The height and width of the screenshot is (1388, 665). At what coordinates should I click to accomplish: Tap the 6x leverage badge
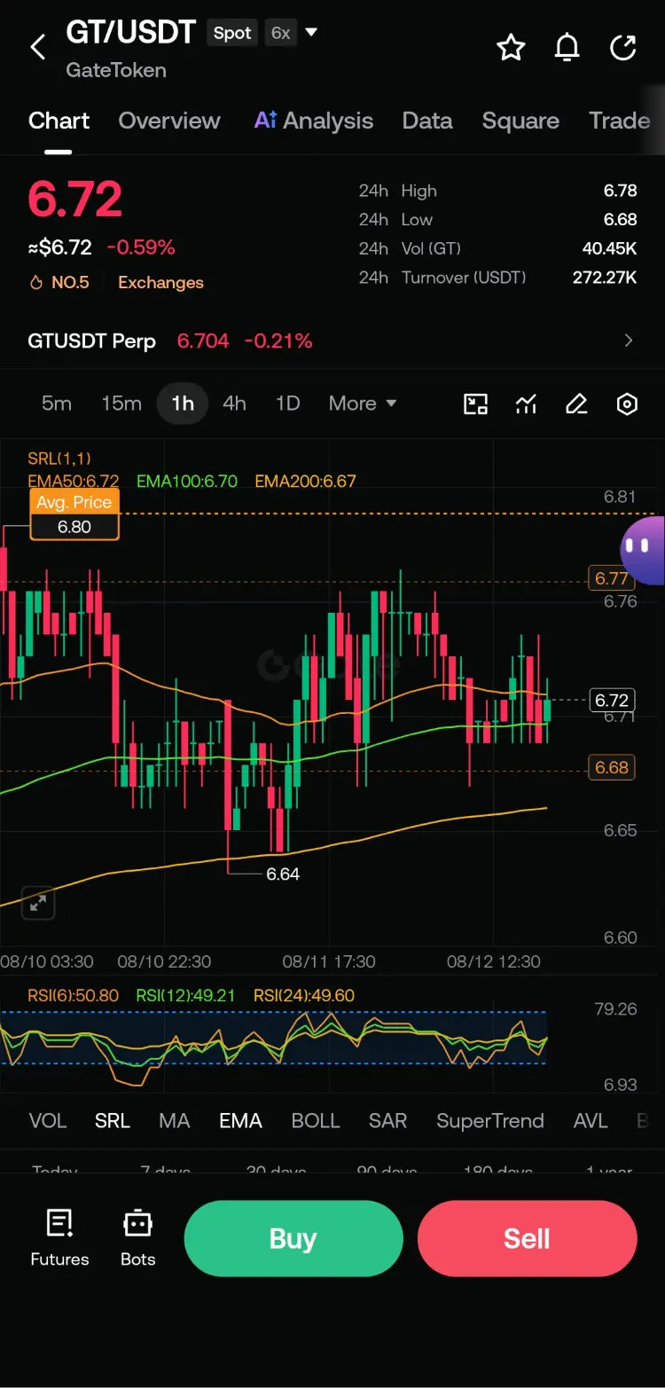point(280,33)
